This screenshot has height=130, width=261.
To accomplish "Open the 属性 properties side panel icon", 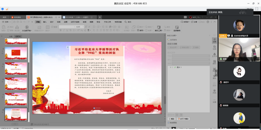I will [x=214, y=77].
